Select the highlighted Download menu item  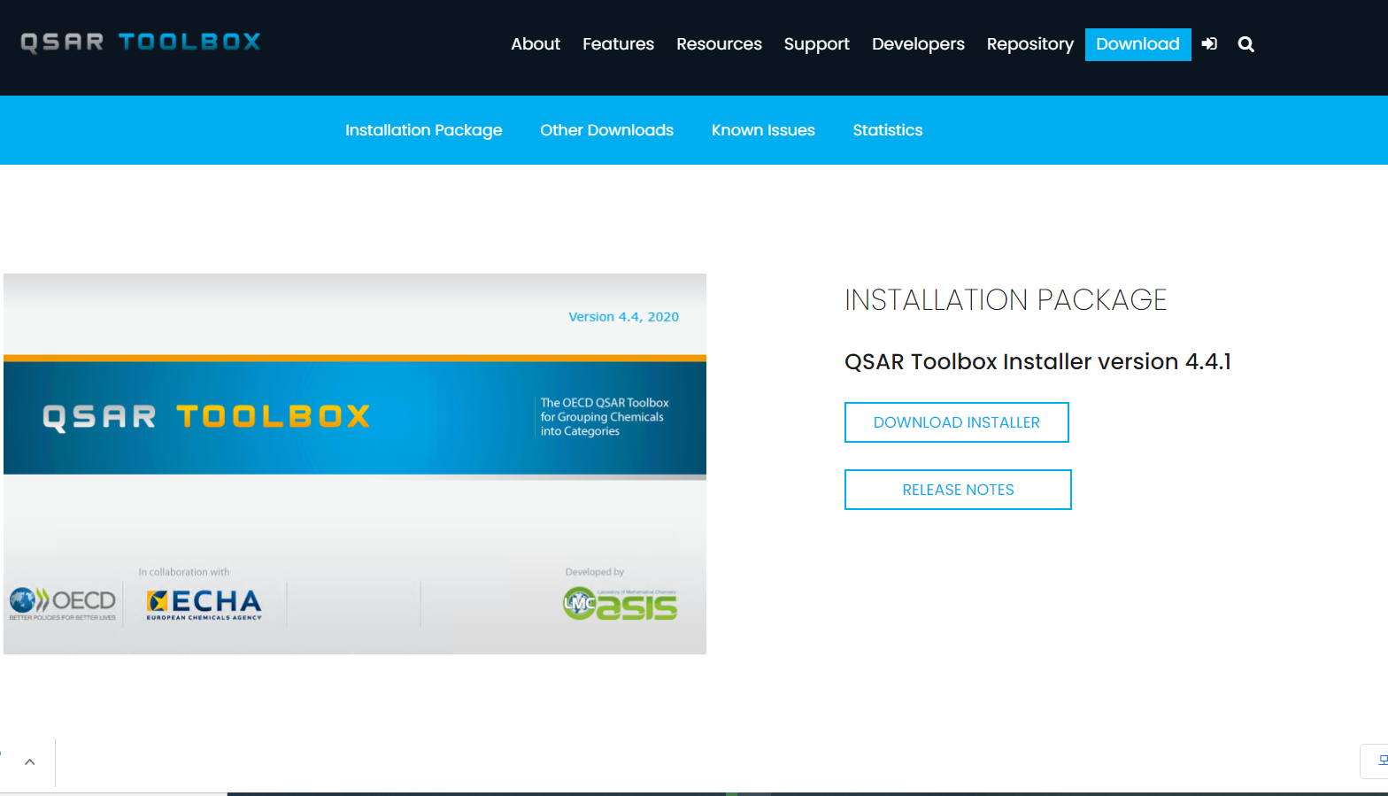(1137, 44)
